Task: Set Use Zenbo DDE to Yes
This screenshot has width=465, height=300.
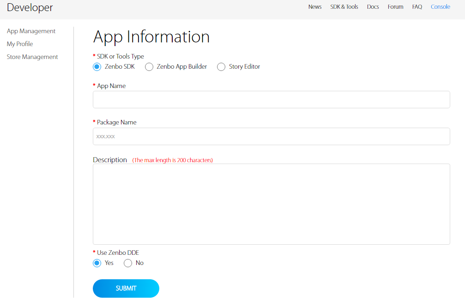Action: (97, 263)
